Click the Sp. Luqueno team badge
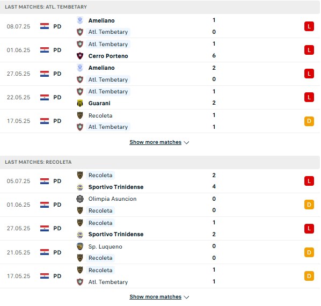Viewport: 321px width, 306px height. coord(80,246)
